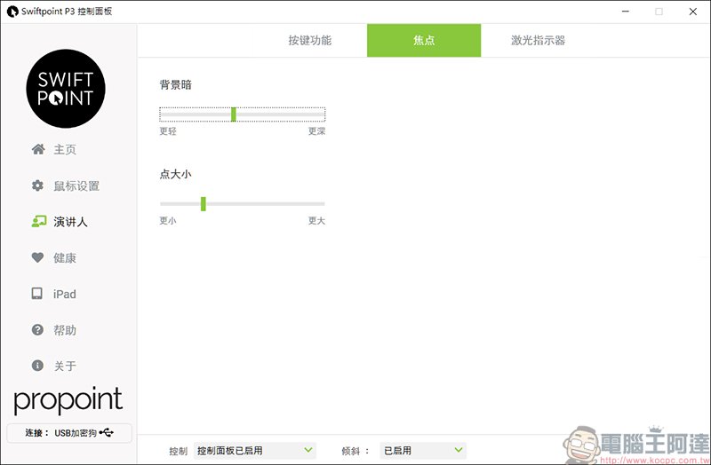Click the green presenter icon beside 演讲人
The width and height of the screenshot is (711, 465).
tap(38, 221)
